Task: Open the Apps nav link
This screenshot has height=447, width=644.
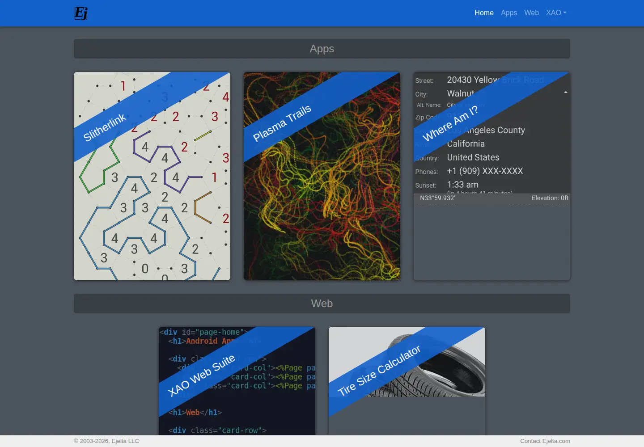Action: point(509,13)
